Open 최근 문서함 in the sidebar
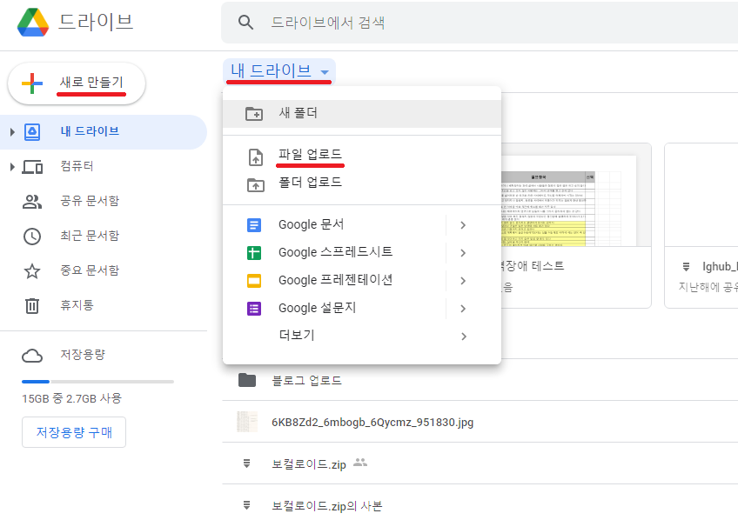 [90, 236]
